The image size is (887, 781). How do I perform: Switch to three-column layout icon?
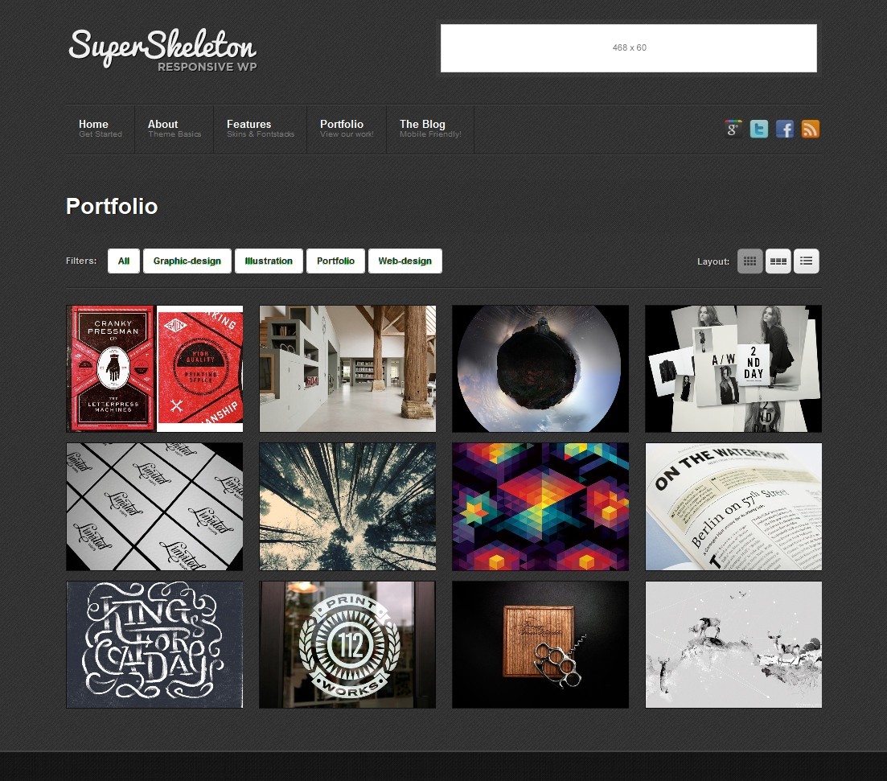(778, 261)
